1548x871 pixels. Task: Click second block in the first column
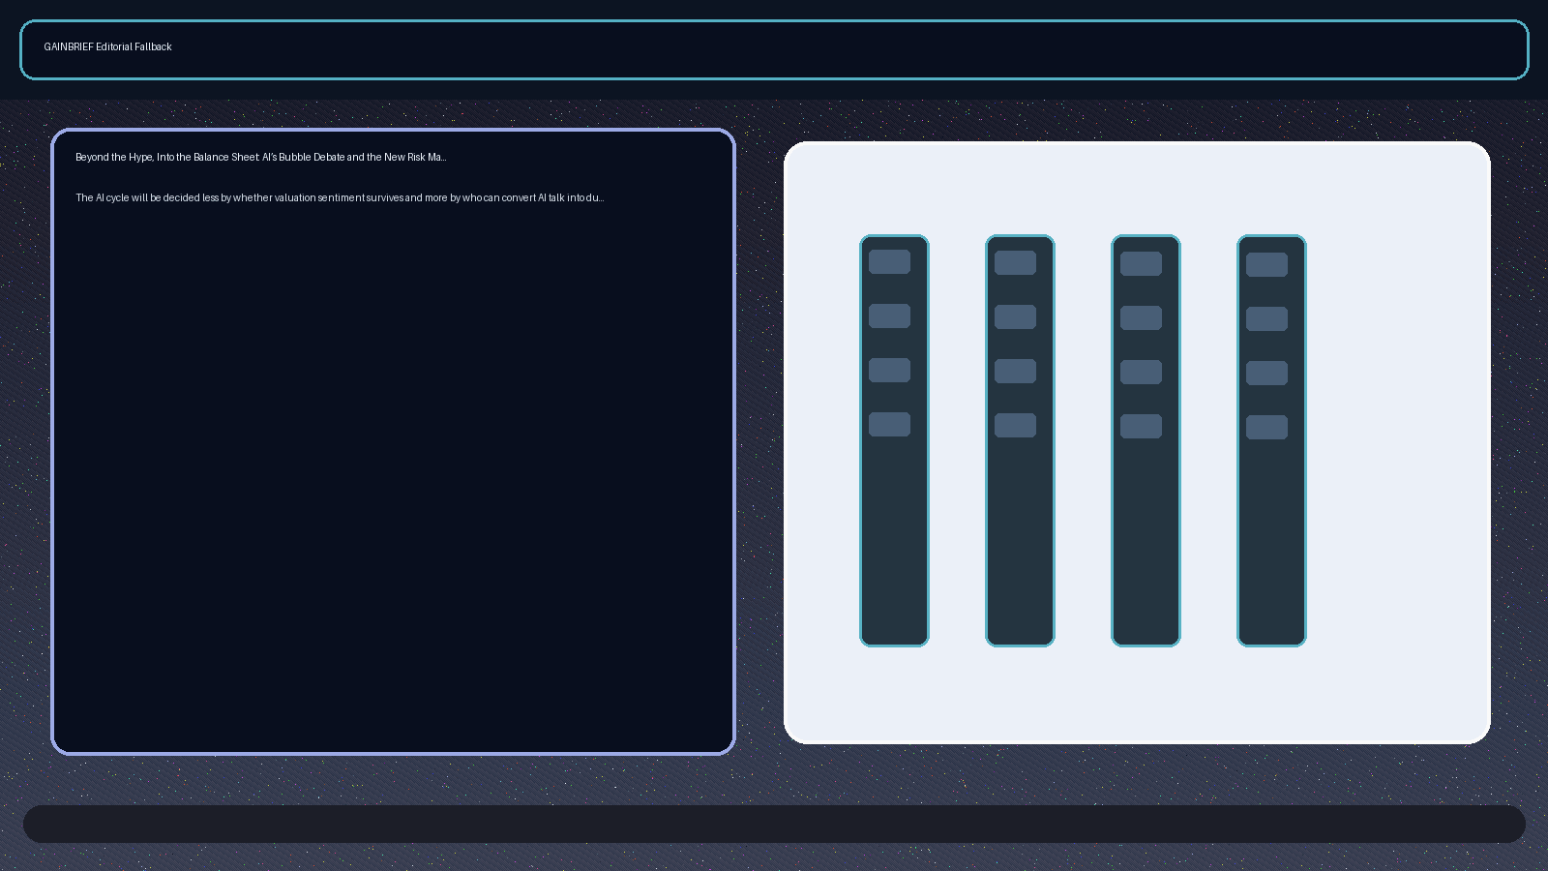tap(889, 316)
